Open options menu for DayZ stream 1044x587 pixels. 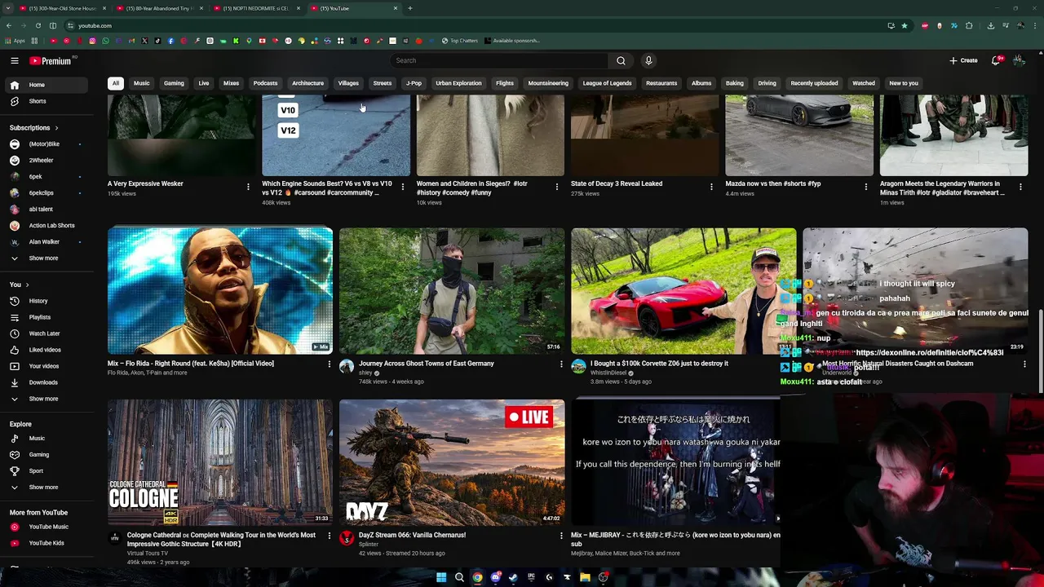[561, 536]
